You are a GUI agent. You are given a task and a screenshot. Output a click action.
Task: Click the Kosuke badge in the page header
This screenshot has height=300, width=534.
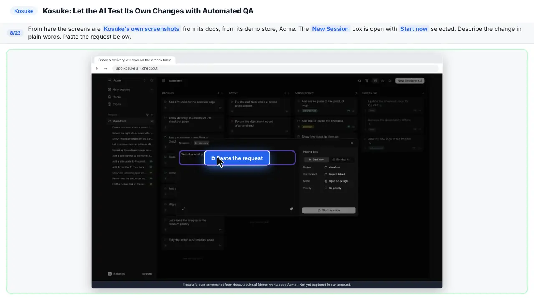point(24,11)
